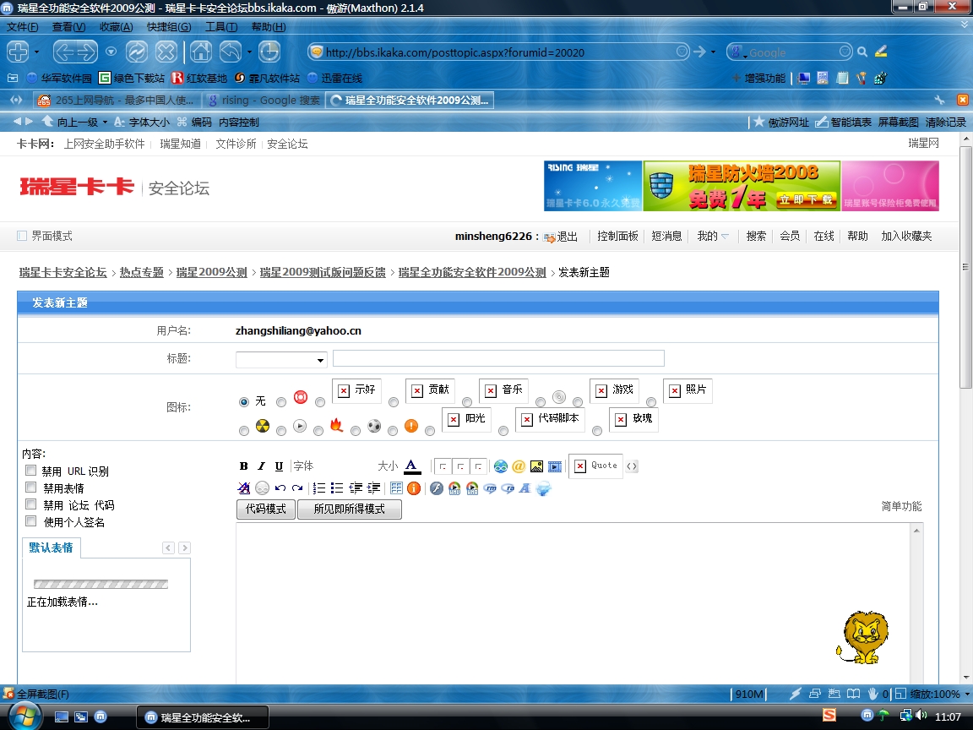Check 禁用 论坛 代码 checkbox
Image resolution: width=973 pixels, height=730 pixels.
[31, 504]
